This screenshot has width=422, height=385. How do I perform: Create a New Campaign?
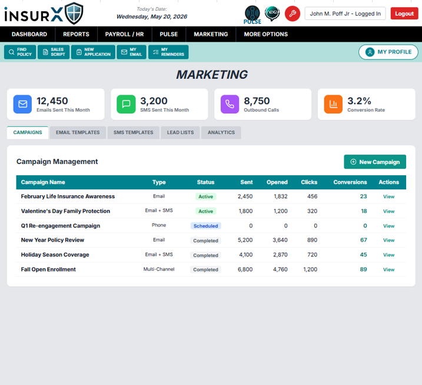(375, 162)
